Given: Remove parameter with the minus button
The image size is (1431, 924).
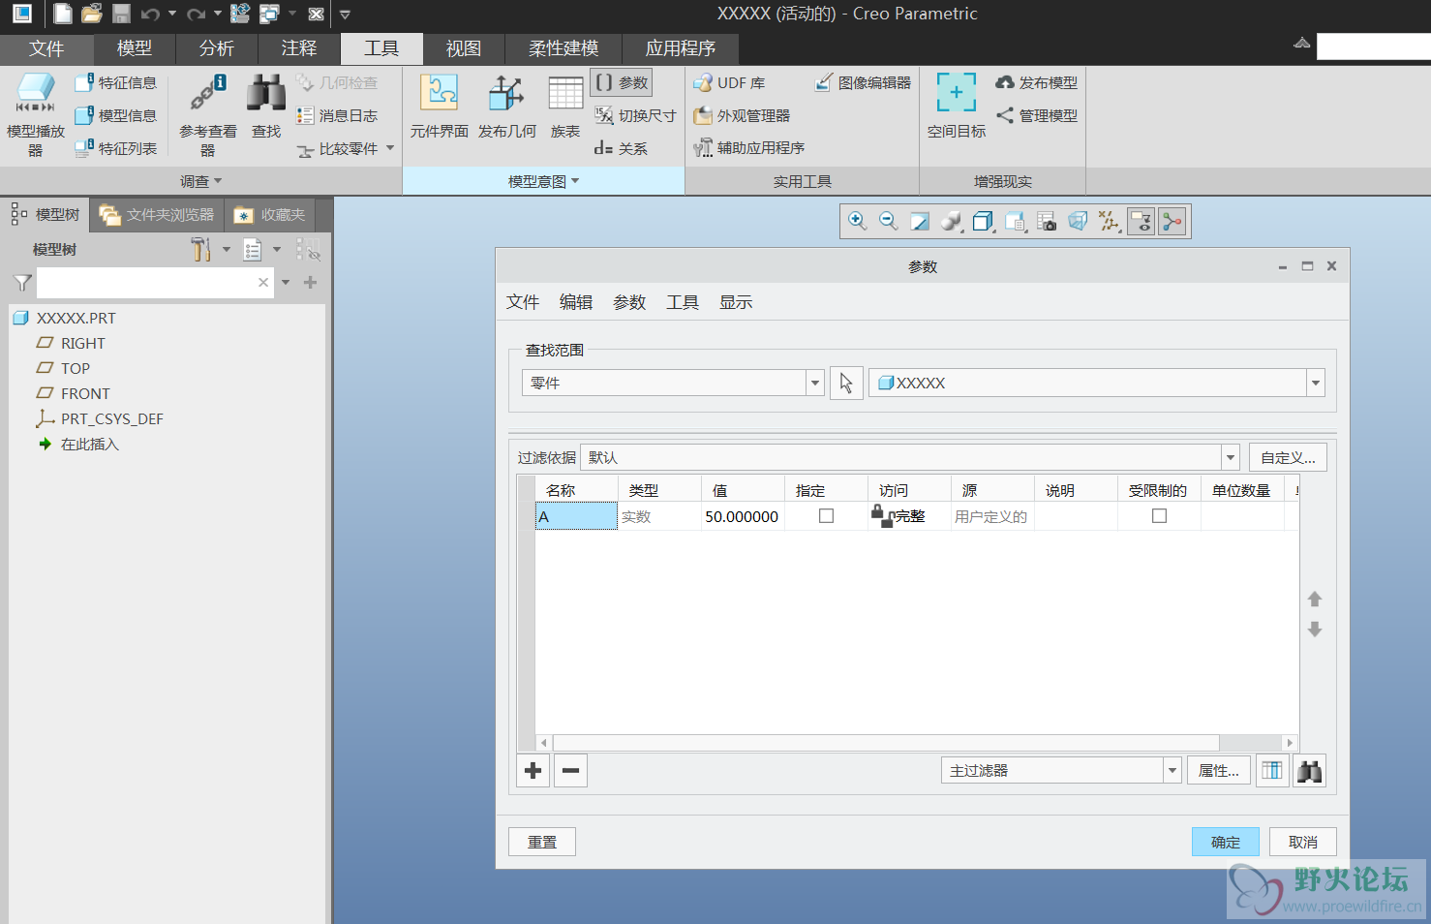Looking at the screenshot, I should [x=571, y=771].
